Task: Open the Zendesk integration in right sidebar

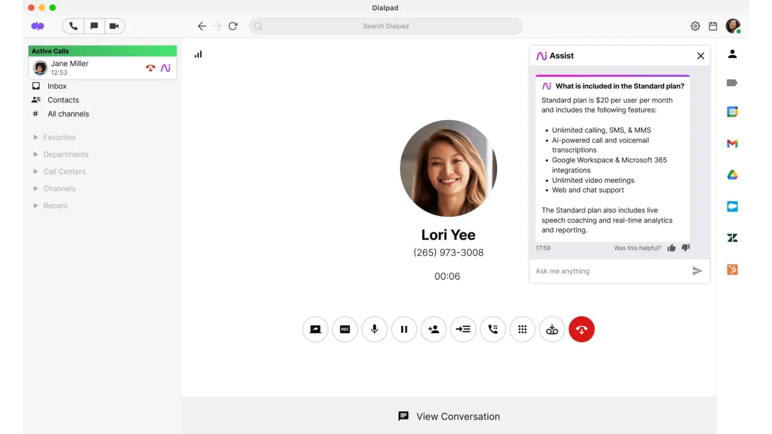Action: pyautogui.click(x=732, y=238)
